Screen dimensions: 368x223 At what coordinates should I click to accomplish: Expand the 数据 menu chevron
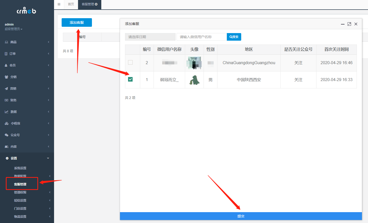48,112
